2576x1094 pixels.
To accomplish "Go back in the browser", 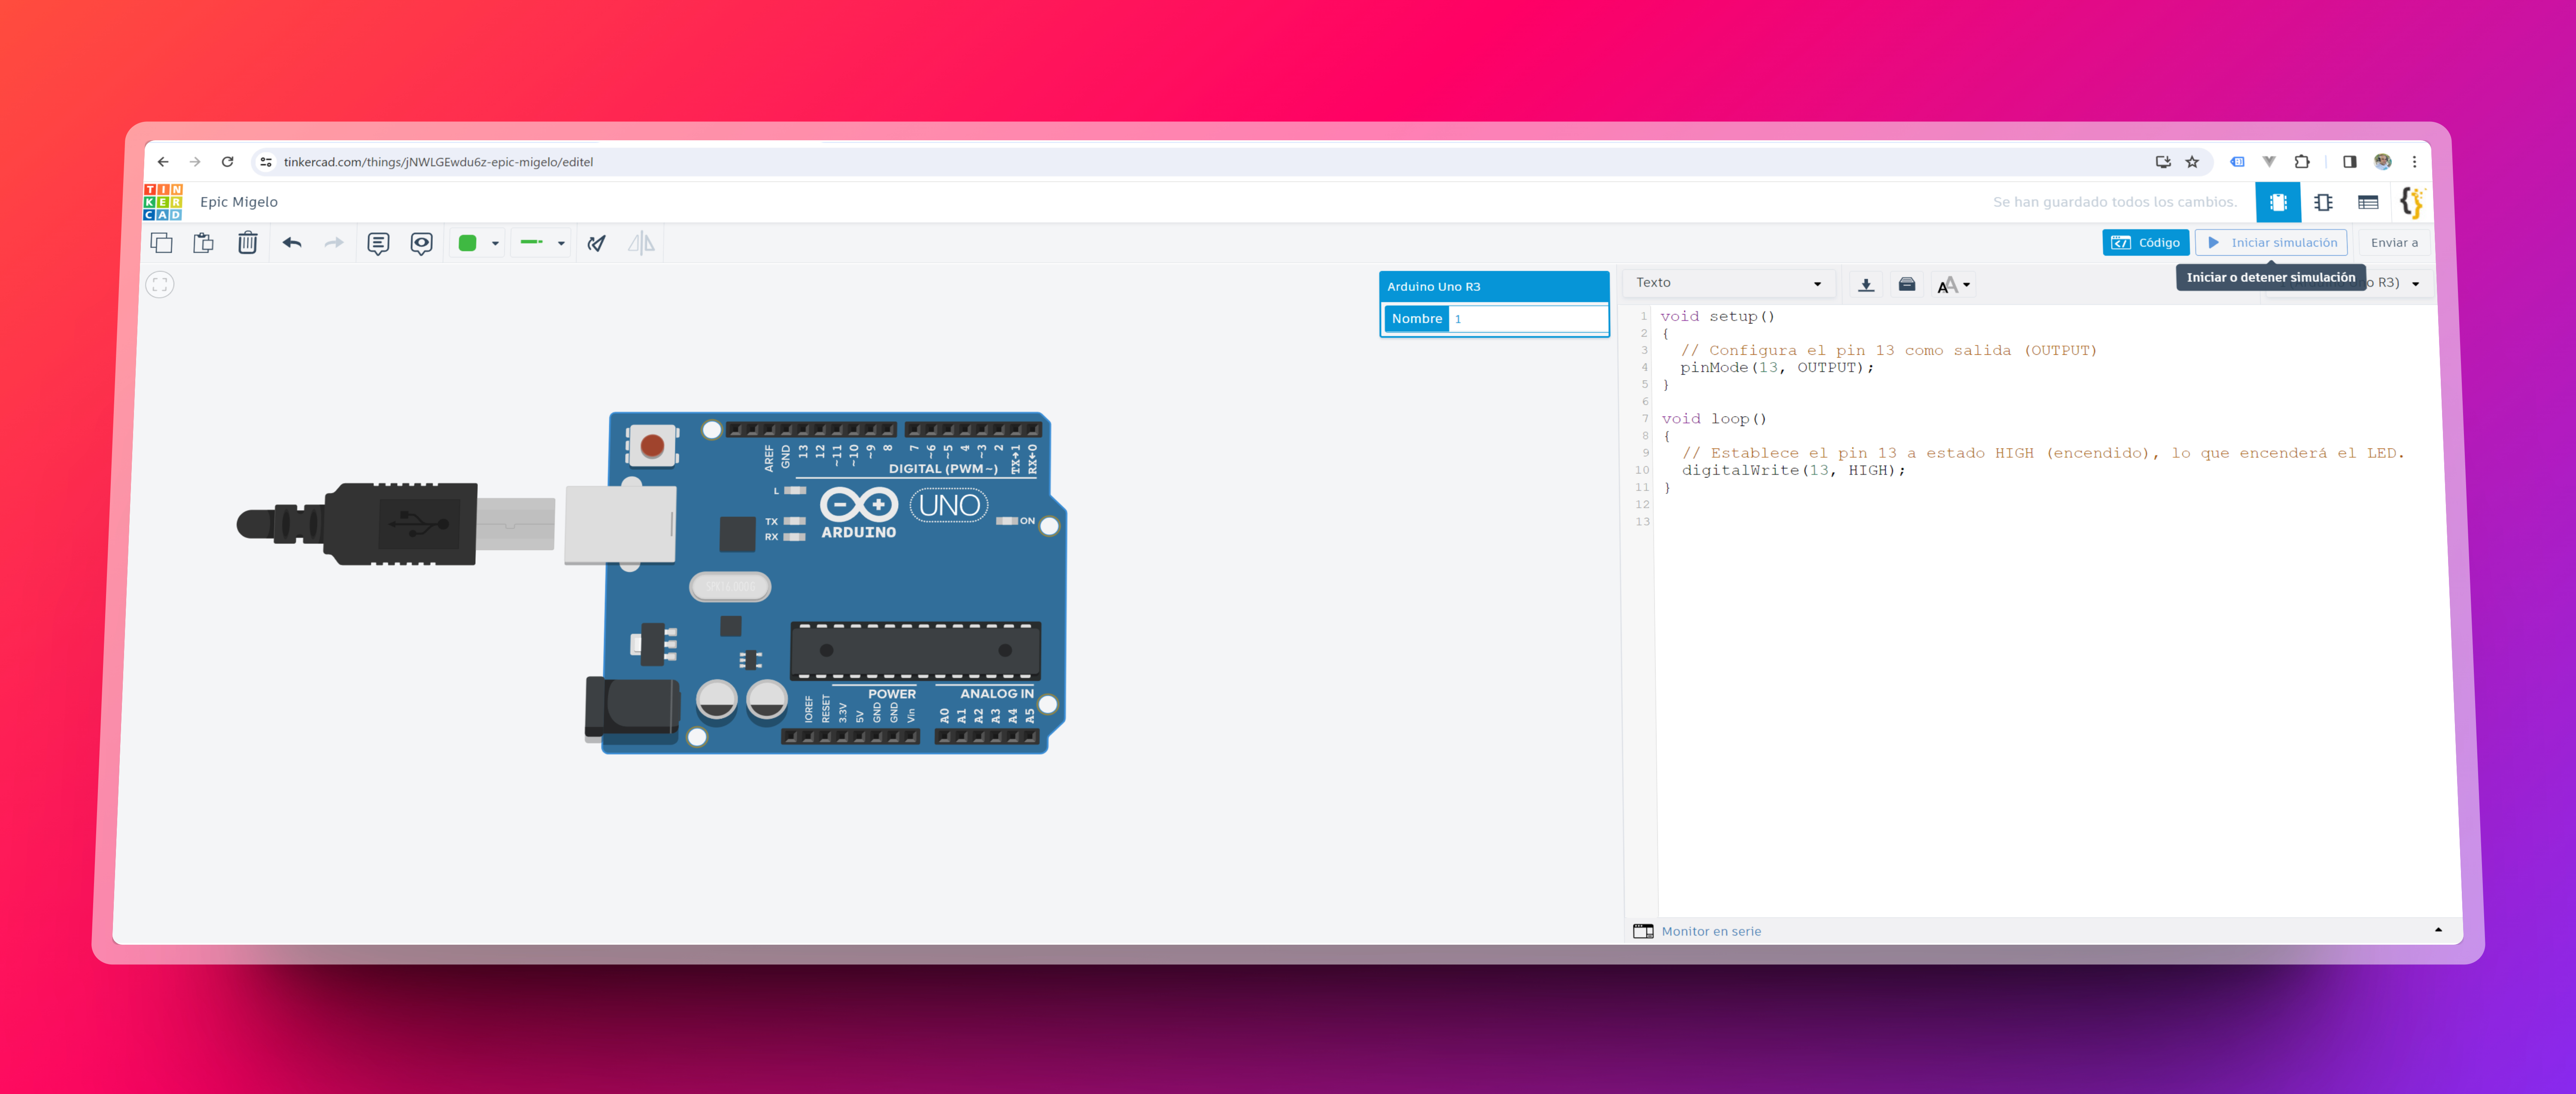I will pyautogui.click(x=163, y=162).
